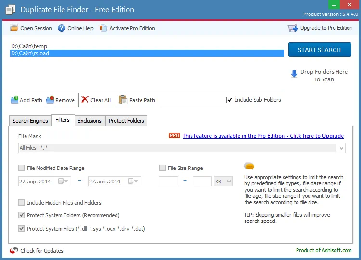Expand the File Mask All Files dropdown
Image resolution: width=361 pixels, height=260 pixels.
(341, 148)
